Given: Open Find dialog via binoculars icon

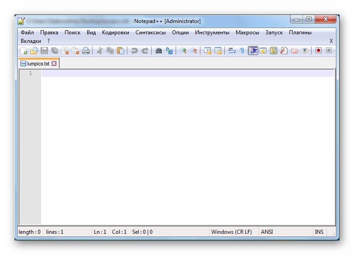Looking at the screenshot, I should coord(159,51).
